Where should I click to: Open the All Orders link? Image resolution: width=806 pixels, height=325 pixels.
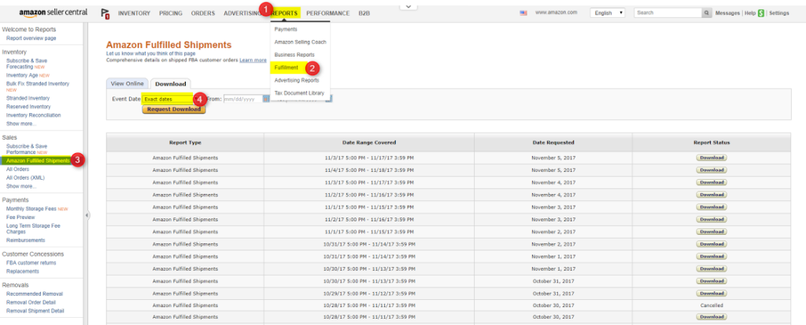[17, 169]
